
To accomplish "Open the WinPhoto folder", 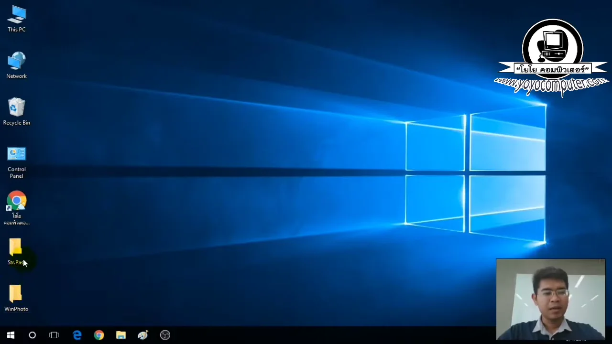I will (x=15, y=294).
